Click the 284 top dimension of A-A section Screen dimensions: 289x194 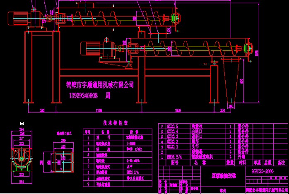22,129
